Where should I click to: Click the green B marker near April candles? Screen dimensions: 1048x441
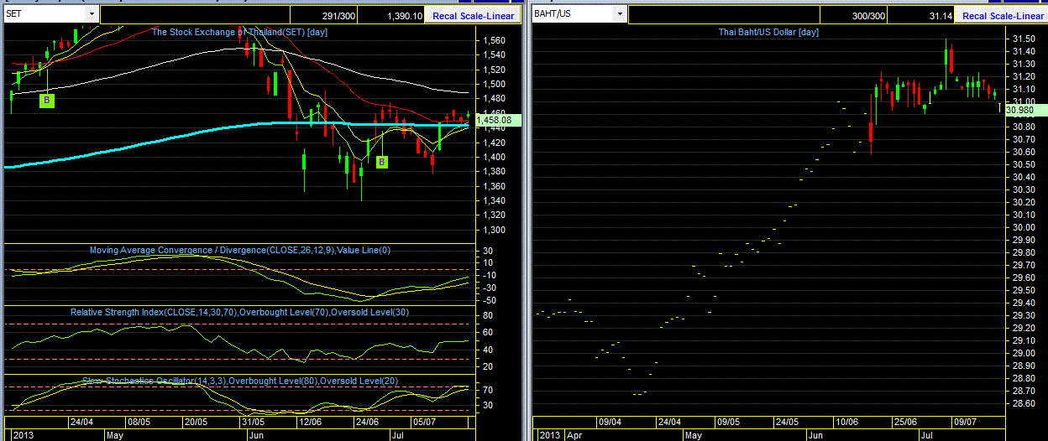(x=47, y=101)
